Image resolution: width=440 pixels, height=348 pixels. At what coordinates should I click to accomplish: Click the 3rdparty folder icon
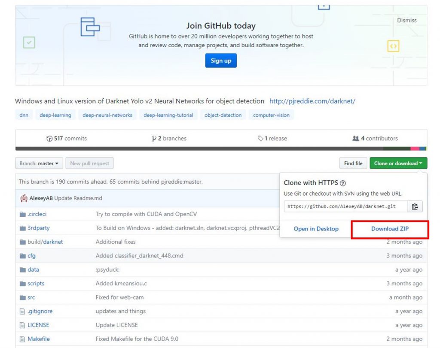[x=23, y=228]
